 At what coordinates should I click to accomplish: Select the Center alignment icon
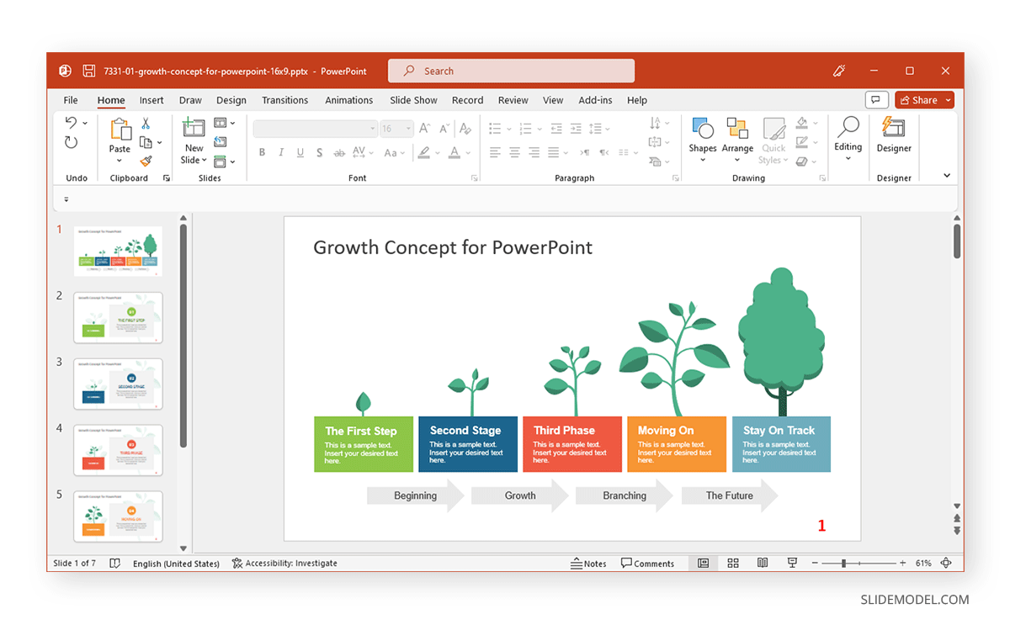514,152
